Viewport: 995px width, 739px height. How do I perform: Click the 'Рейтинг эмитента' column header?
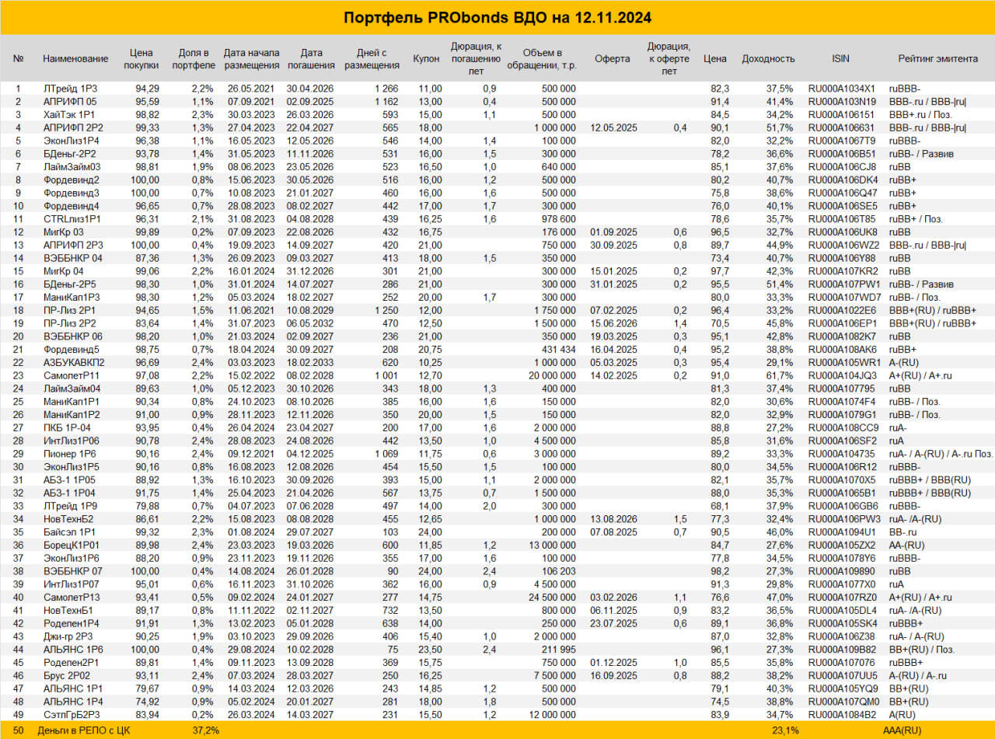pos(938,59)
